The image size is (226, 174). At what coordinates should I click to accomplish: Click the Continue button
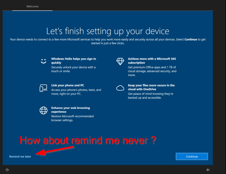click(192, 156)
